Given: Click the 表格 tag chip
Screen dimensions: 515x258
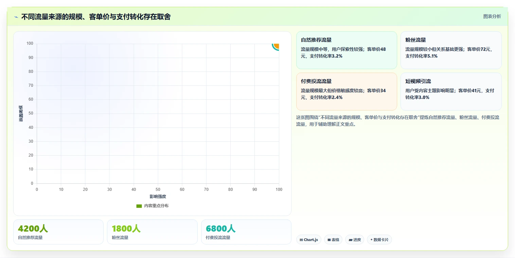Looking at the screenshot, I should (333, 240).
